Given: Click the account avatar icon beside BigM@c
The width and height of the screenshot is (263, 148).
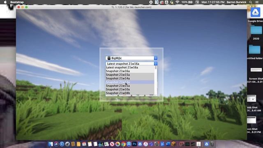Looking at the screenshot, I should tap(109, 58).
